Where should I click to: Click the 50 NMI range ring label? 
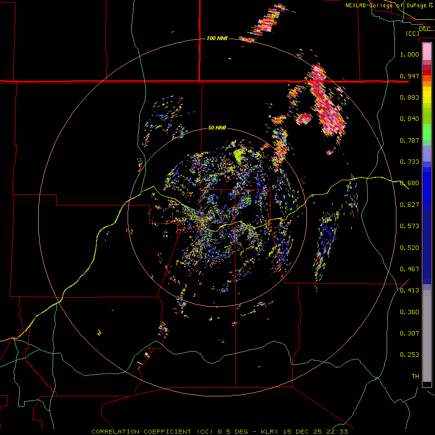tap(217, 128)
